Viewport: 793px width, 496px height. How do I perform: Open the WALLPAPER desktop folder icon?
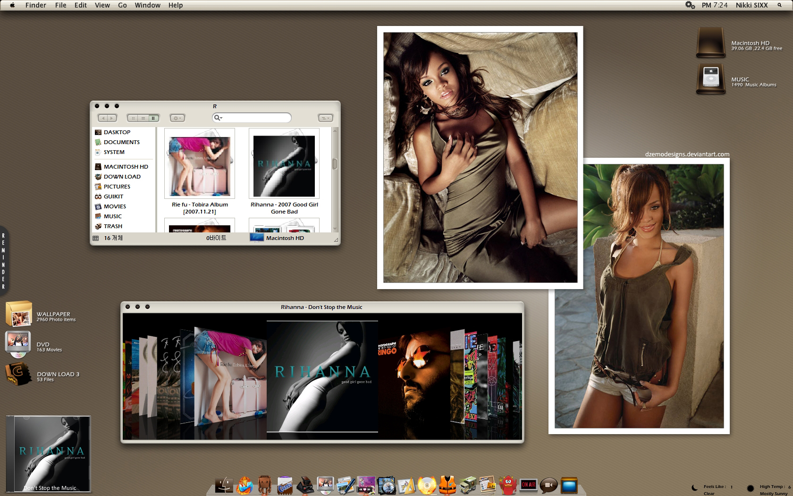click(19, 314)
